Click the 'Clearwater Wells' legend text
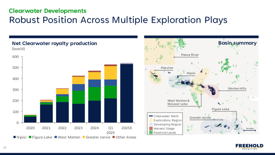Screen dimensions: 275x155 point(166,116)
